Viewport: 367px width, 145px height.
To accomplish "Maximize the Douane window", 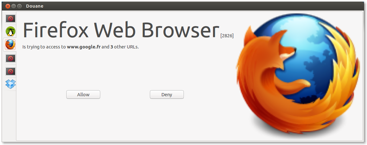I will pos(20,6).
